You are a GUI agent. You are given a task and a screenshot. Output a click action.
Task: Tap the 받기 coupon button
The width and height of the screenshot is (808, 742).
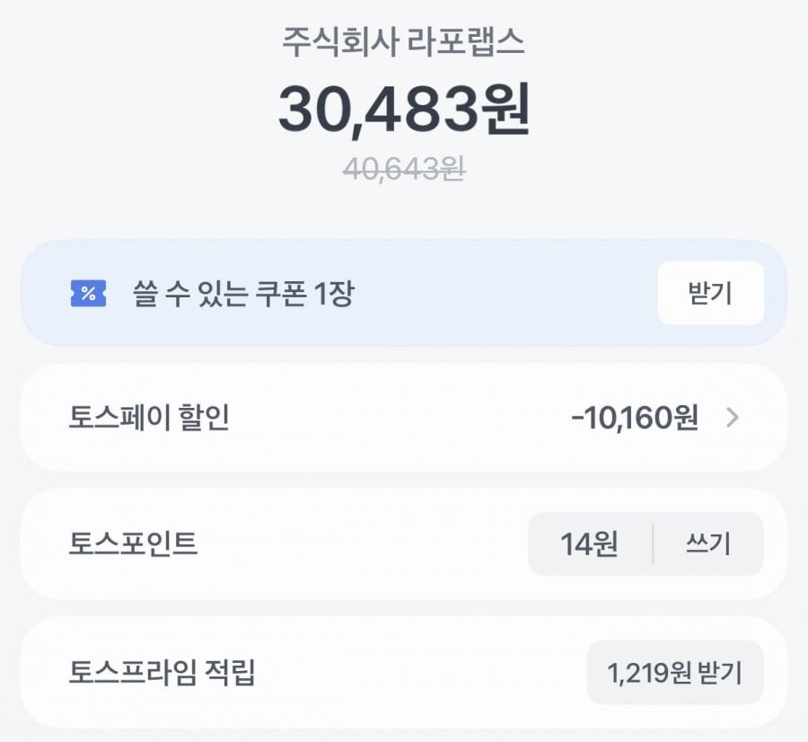point(710,294)
